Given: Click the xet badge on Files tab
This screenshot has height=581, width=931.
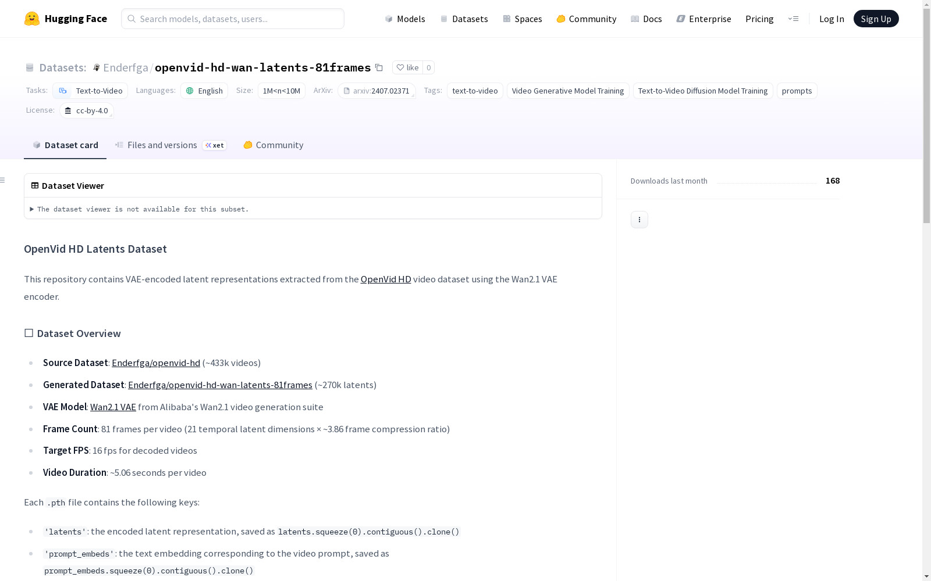Looking at the screenshot, I should [x=215, y=145].
